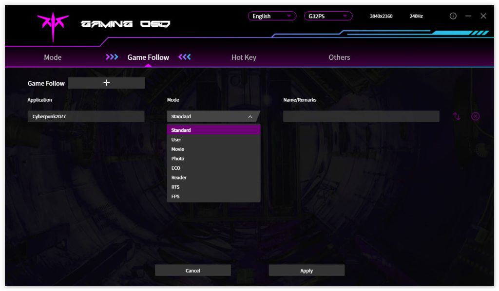This screenshot has height=291, width=499.
Task: Open the English language dropdown
Action: 272,16
